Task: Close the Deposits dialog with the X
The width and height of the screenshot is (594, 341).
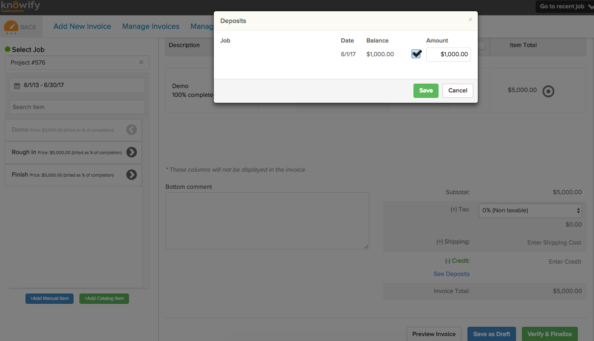Action: click(x=470, y=20)
